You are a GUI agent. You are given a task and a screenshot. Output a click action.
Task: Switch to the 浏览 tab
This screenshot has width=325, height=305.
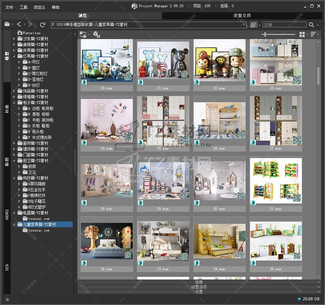pyautogui.click(x=82, y=15)
